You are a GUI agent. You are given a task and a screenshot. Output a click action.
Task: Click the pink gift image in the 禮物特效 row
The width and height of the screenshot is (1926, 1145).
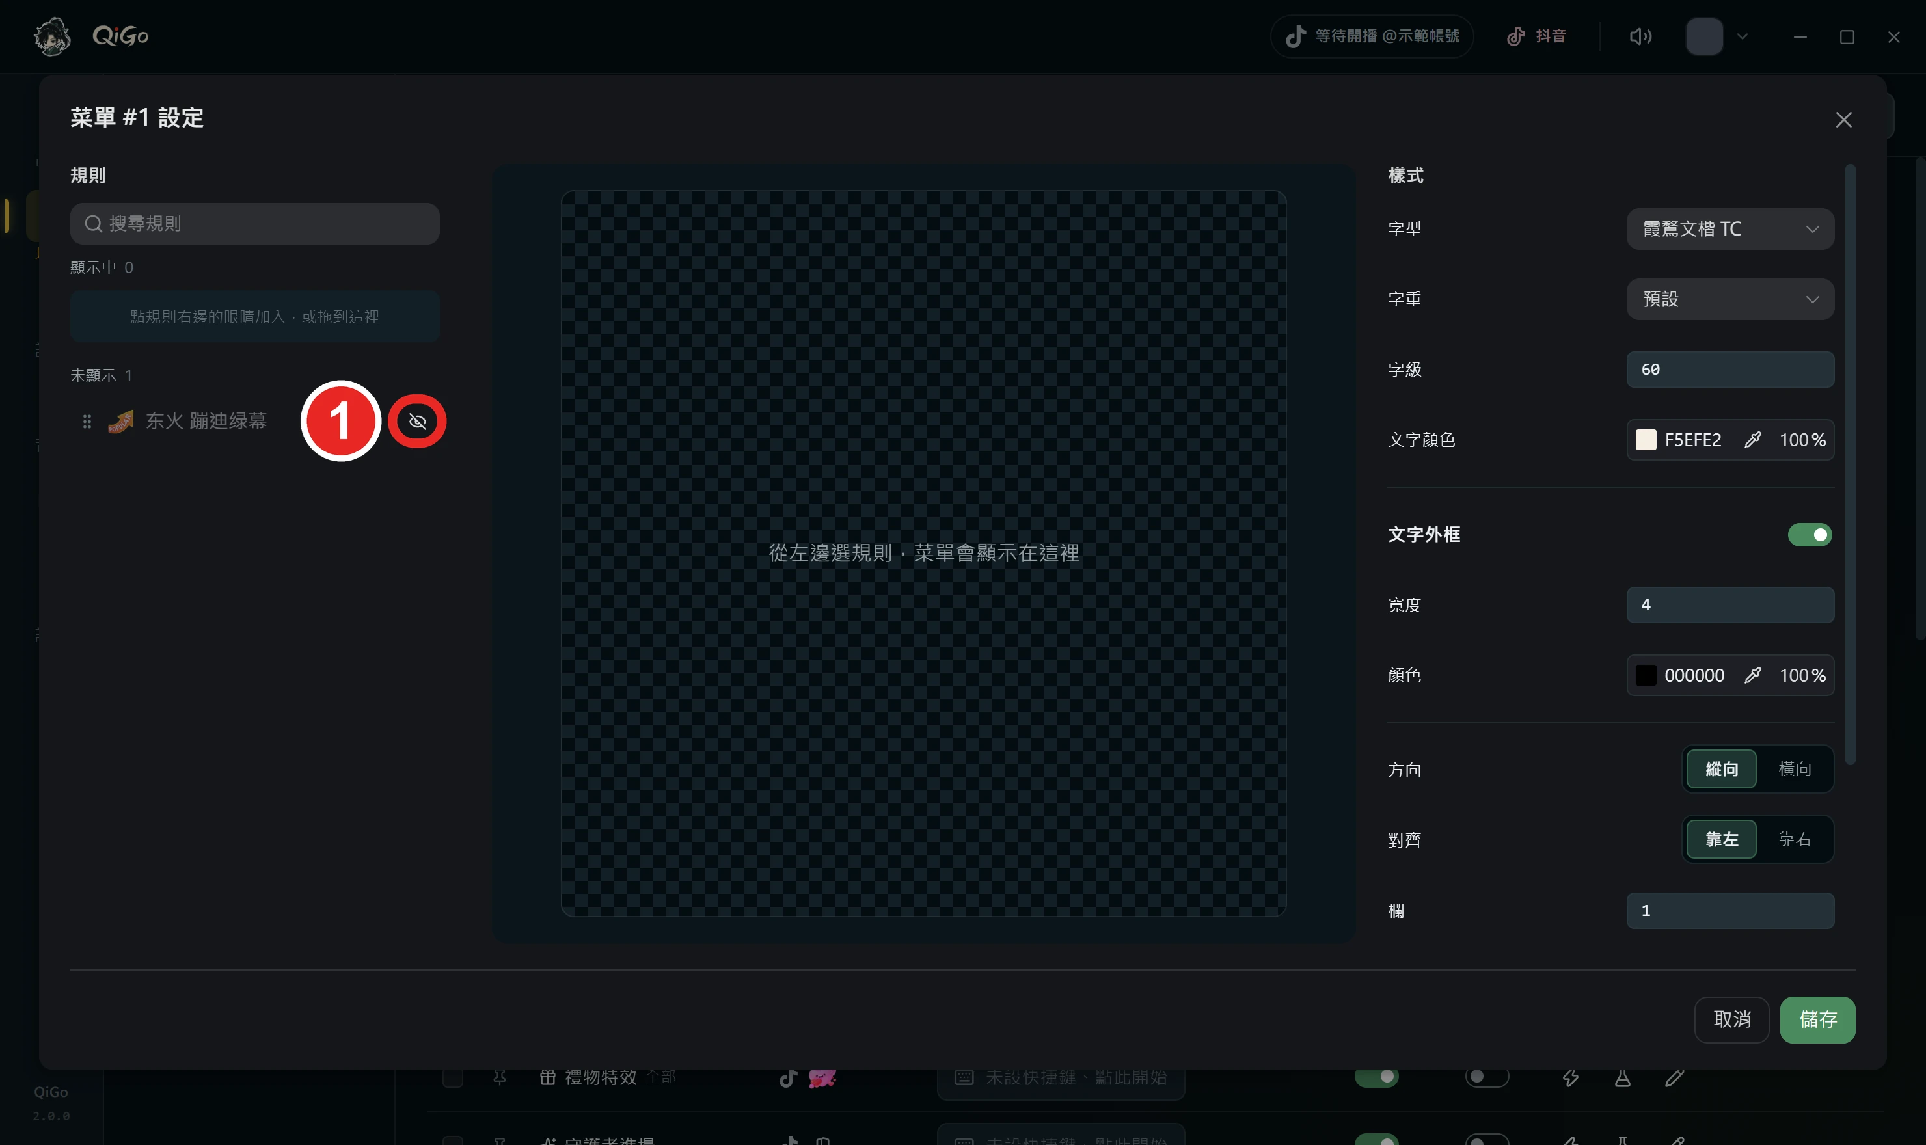click(x=822, y=1078)
